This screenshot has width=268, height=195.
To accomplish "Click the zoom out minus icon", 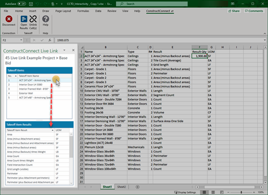I will 228,192.
